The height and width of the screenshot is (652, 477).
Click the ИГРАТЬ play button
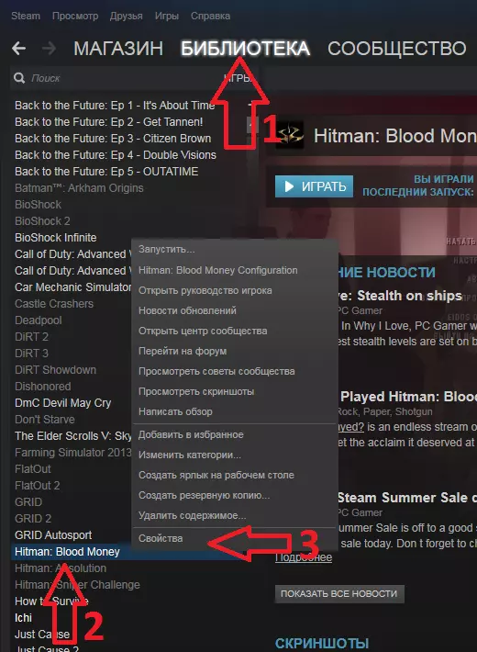point(314,186)
